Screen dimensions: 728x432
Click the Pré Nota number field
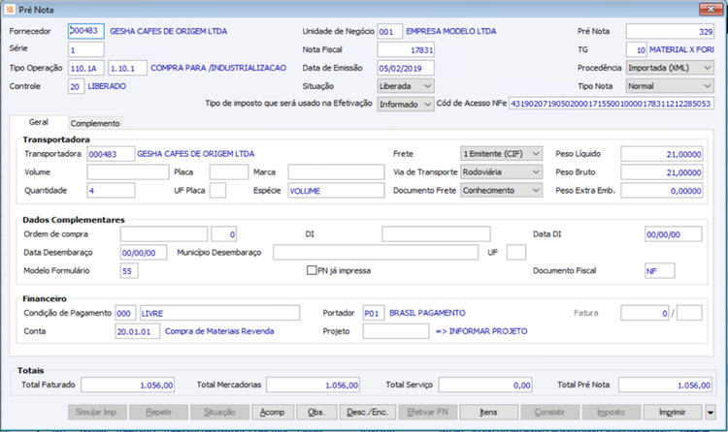[x=670, y=32]
